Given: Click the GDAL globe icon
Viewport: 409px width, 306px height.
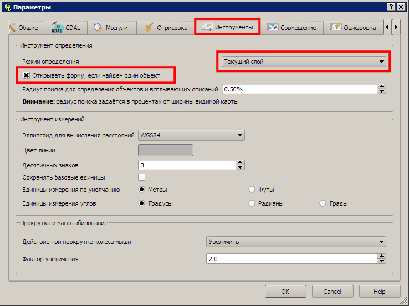Looking at the screenshot, I should pos(57,27).
